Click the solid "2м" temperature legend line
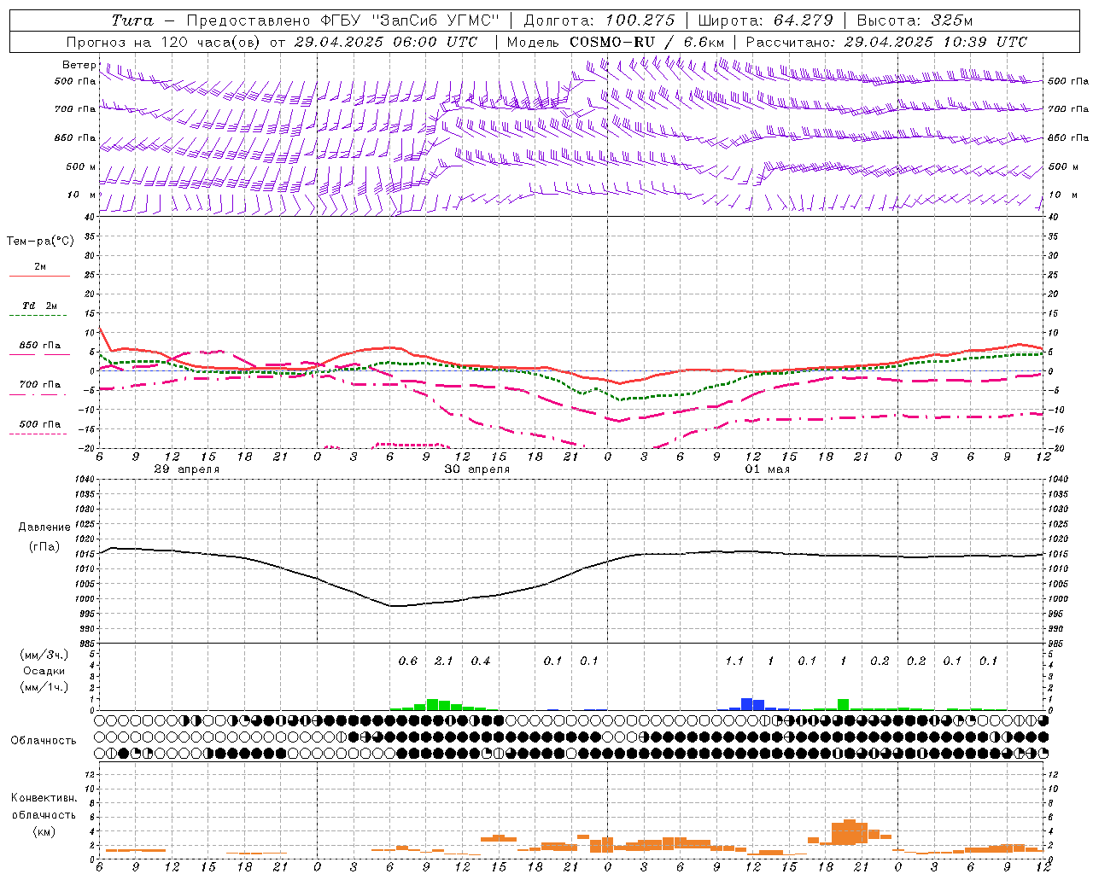Viewport: 1093px width, 874px height. tap(39, 277)
